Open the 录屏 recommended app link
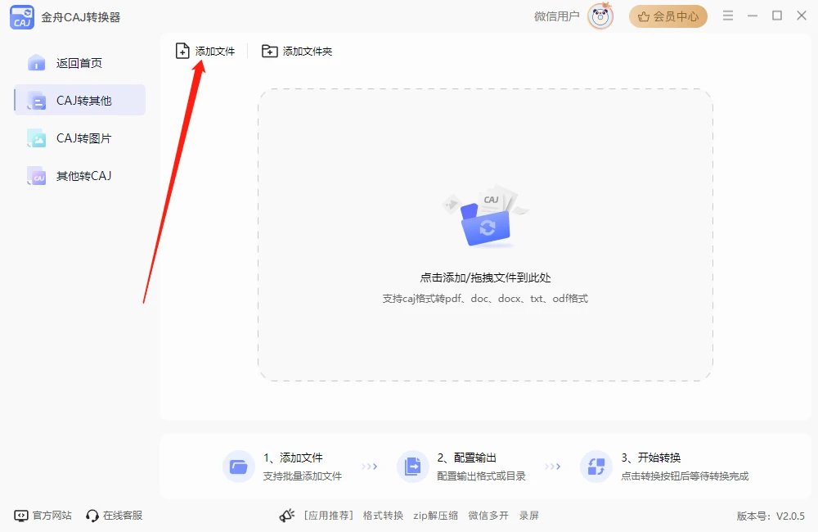Image resolution: width=818 pixels, height=532 pixels. (x=529, y=516)
